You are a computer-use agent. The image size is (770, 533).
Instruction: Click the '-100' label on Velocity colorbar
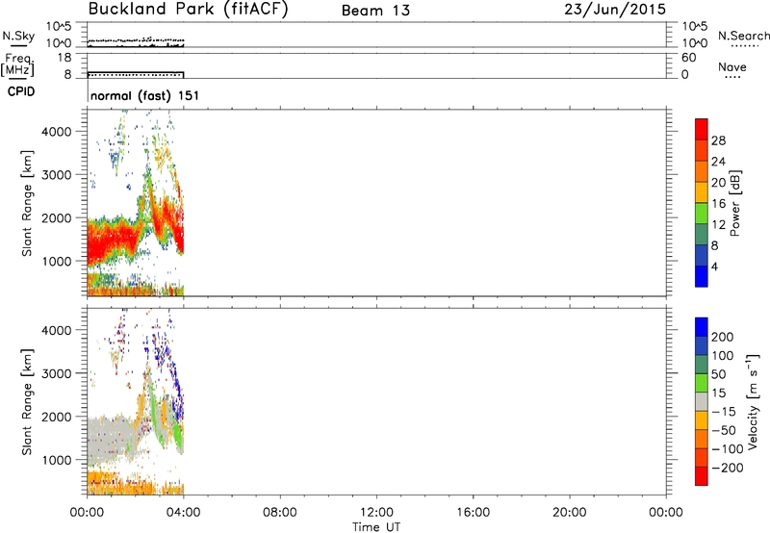tap(728, 449)
